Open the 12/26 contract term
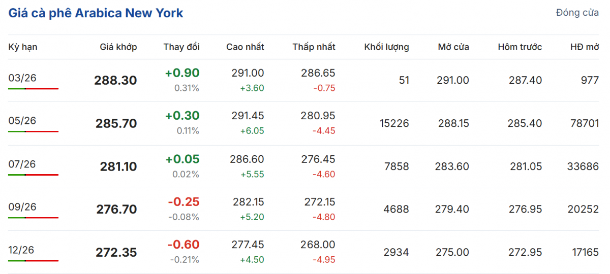Viewport: 610px width, 274px height. 22,250
